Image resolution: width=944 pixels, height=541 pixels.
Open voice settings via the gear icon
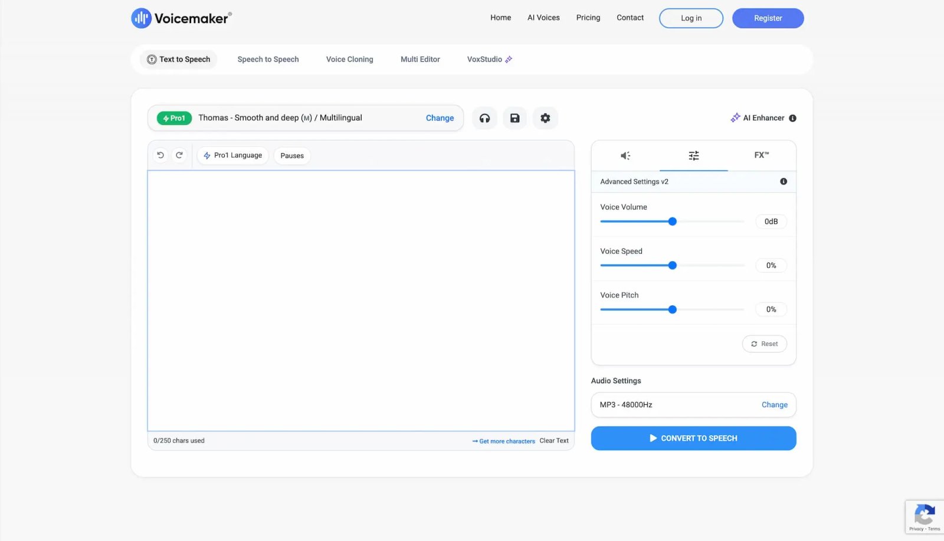point(545,118)
